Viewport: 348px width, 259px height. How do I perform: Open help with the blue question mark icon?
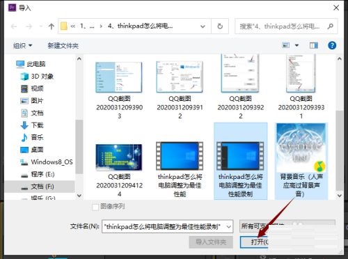point(332,45)
